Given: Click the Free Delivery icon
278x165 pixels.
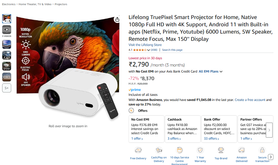Looking at the screenshot, I should pos(138,150).
